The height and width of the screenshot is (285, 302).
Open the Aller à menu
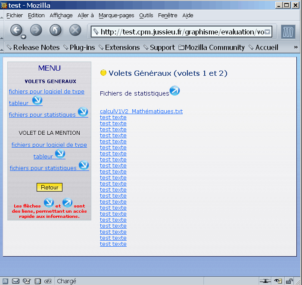point(85,15)
